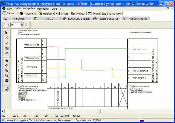Open Объекты in the toolbar beside Просмотр
Image resolution: width=175 pixels, height=123 pixels.
tap(10, 13)
